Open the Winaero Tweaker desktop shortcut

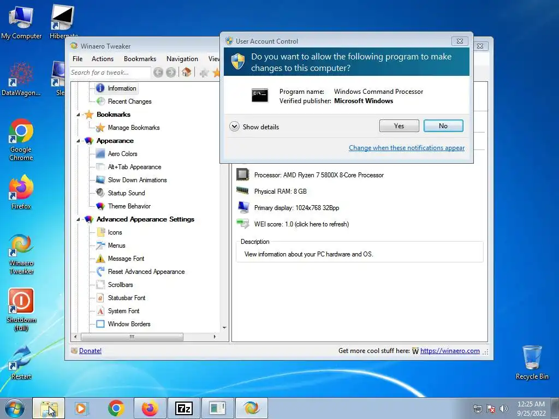click(x=21, y=254)
